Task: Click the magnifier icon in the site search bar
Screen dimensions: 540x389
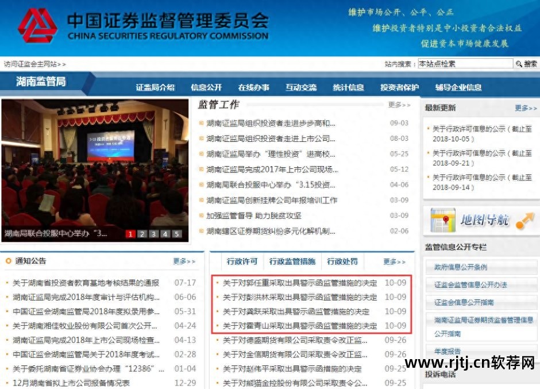Action: click(x=520, y=63)
